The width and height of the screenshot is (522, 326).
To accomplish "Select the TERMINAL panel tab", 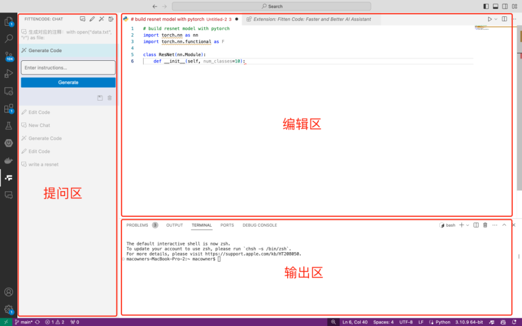I will point(201,225).
